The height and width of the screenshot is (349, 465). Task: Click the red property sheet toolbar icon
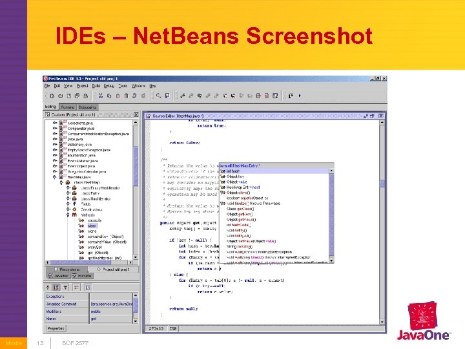(76, 287)
